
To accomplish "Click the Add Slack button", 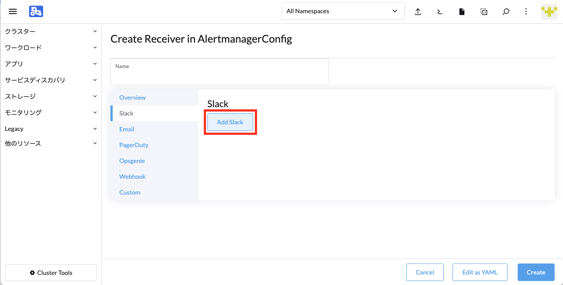I will (230, 122).
